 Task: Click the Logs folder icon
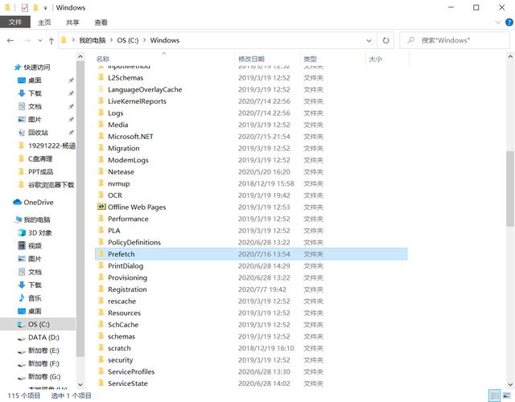click(x=101, y=113)
